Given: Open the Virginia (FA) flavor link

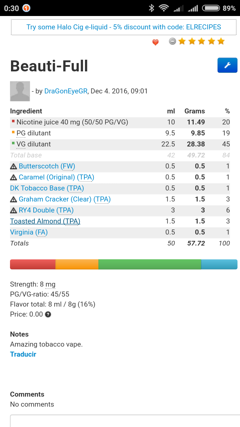Looking at the screenshot, I should click(29, 232).
